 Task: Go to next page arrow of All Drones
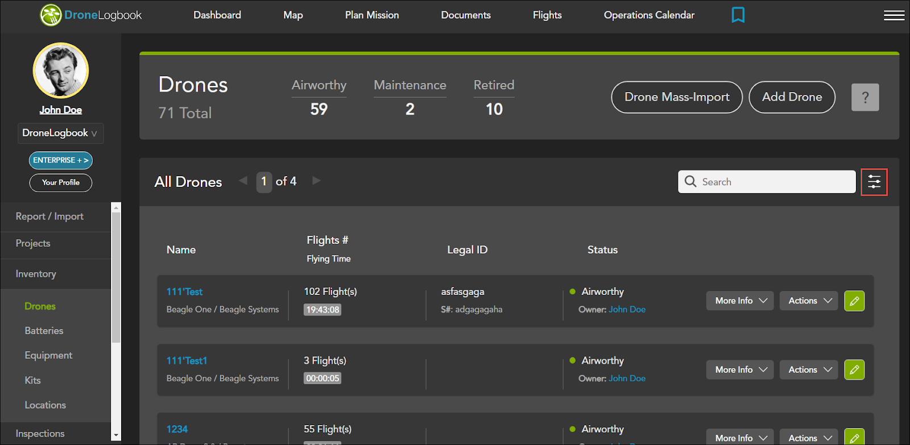point(317,181)
